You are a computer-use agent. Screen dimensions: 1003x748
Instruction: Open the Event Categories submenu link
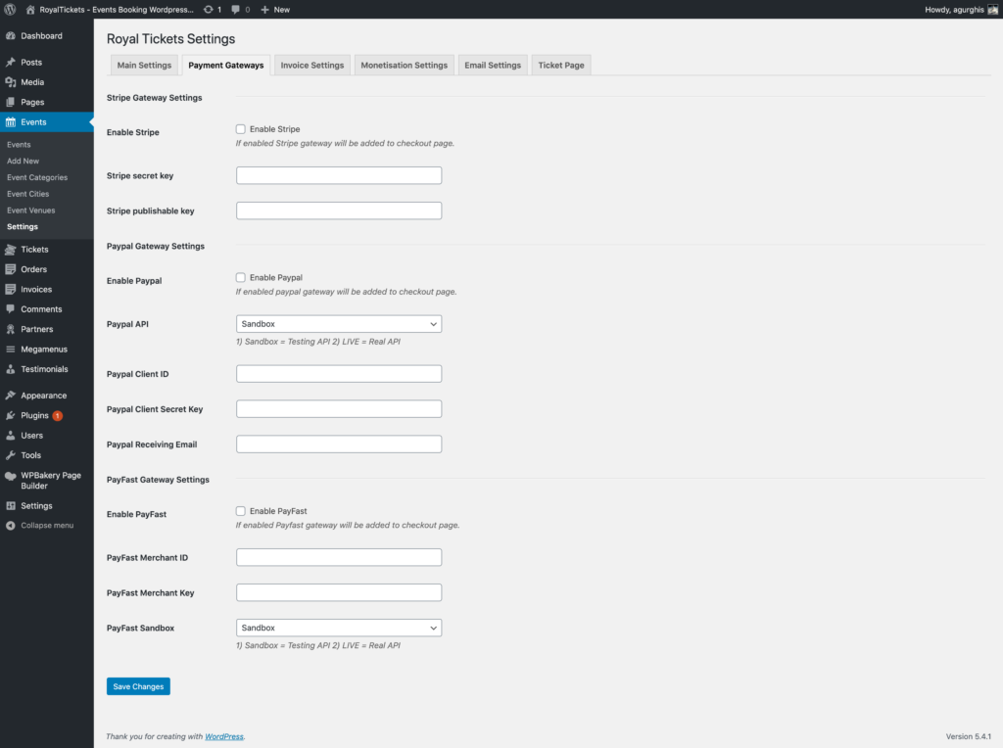[37, 178]
